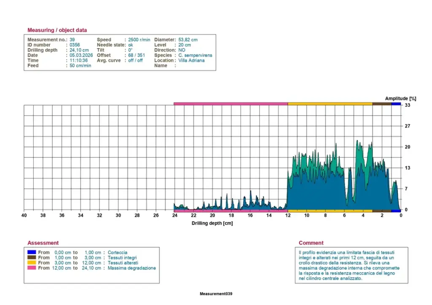Screen dimensions: 432x305
Task: Click the Assessment heading
Action: coord(43,243)
